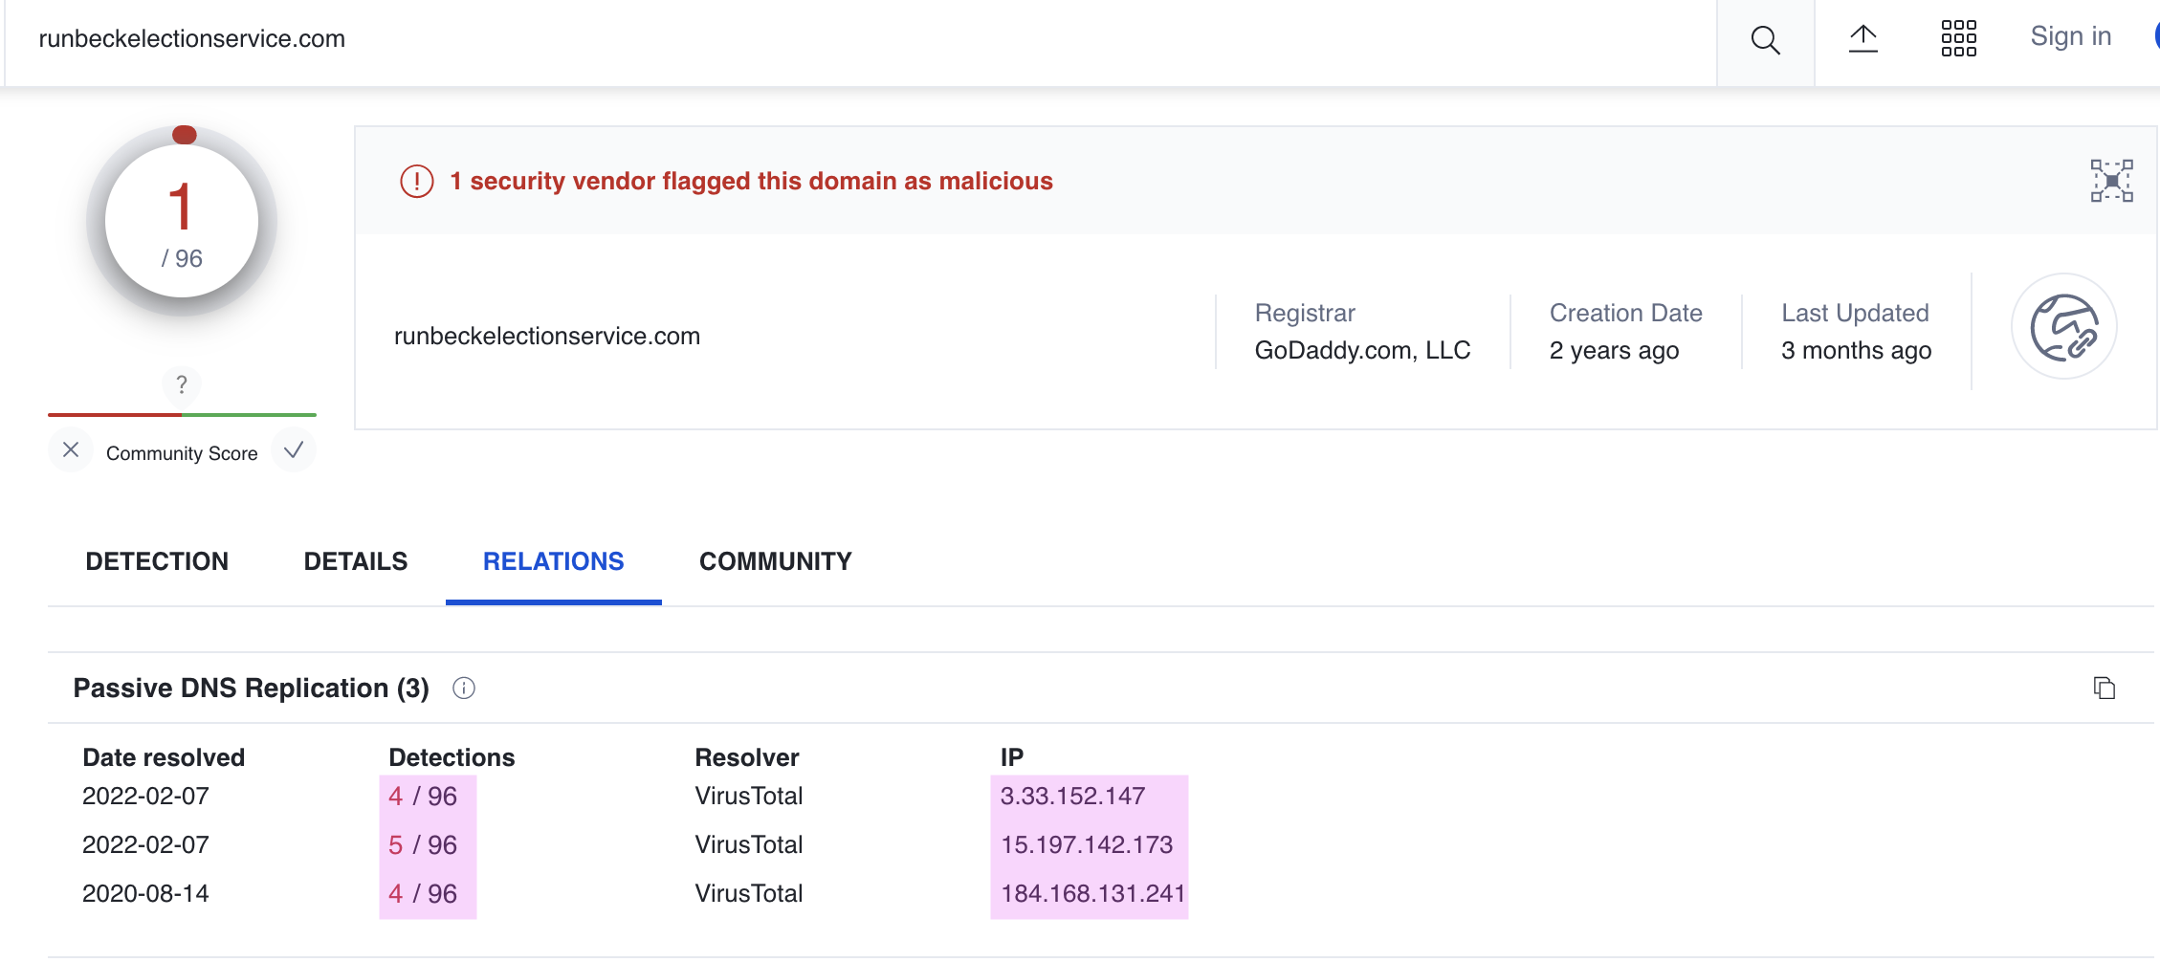This screenshot has height=962, width=2160.
Task: Click the Sign in link
Action: coord(2070,36)
